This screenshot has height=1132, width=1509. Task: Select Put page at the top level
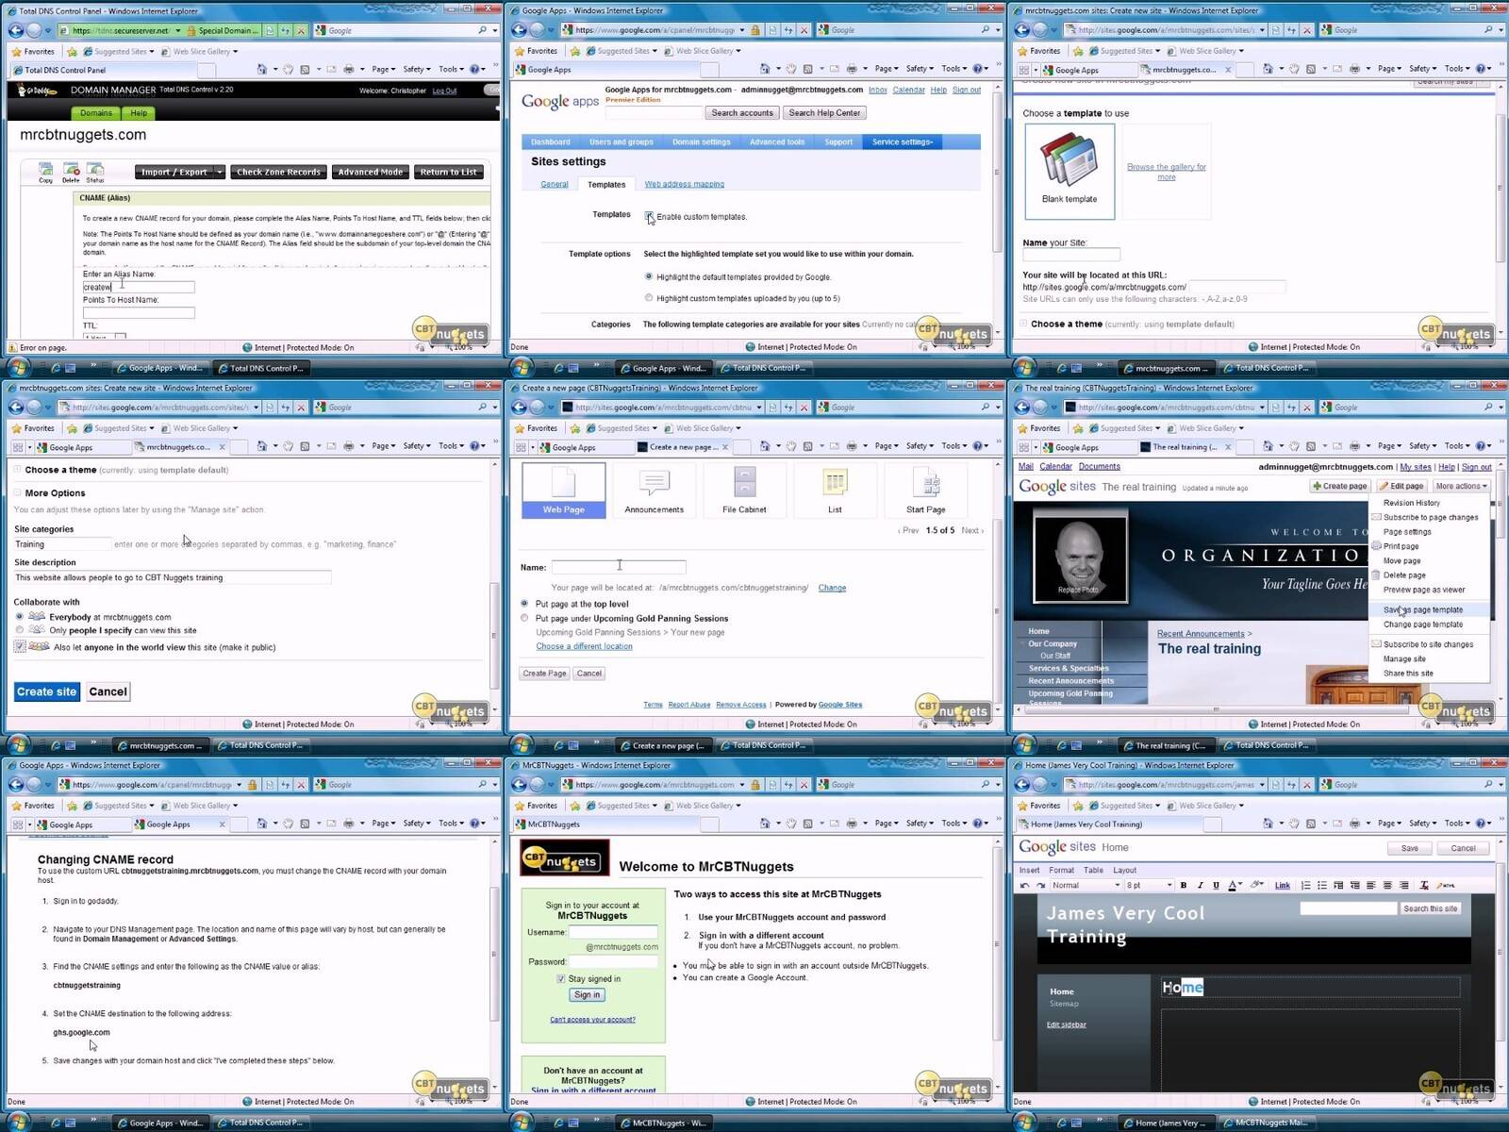(524, 604)
